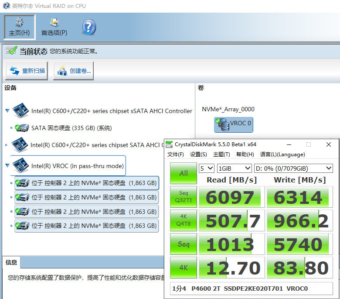This screenshot has width=340, height=299.
Task: Collapse the sSATA AHCI Controller tree node
Action: 7,111
